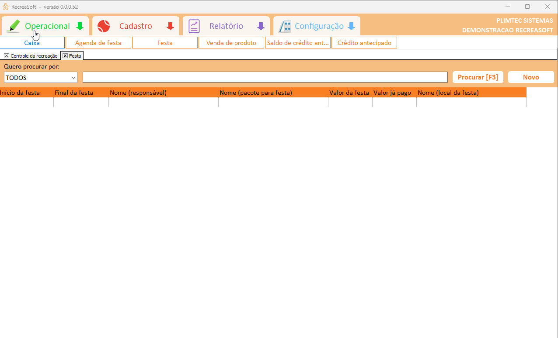Open Crédito antecipado section
The height and width of the screenshot is (338, 558).
(x=364, y=43)
